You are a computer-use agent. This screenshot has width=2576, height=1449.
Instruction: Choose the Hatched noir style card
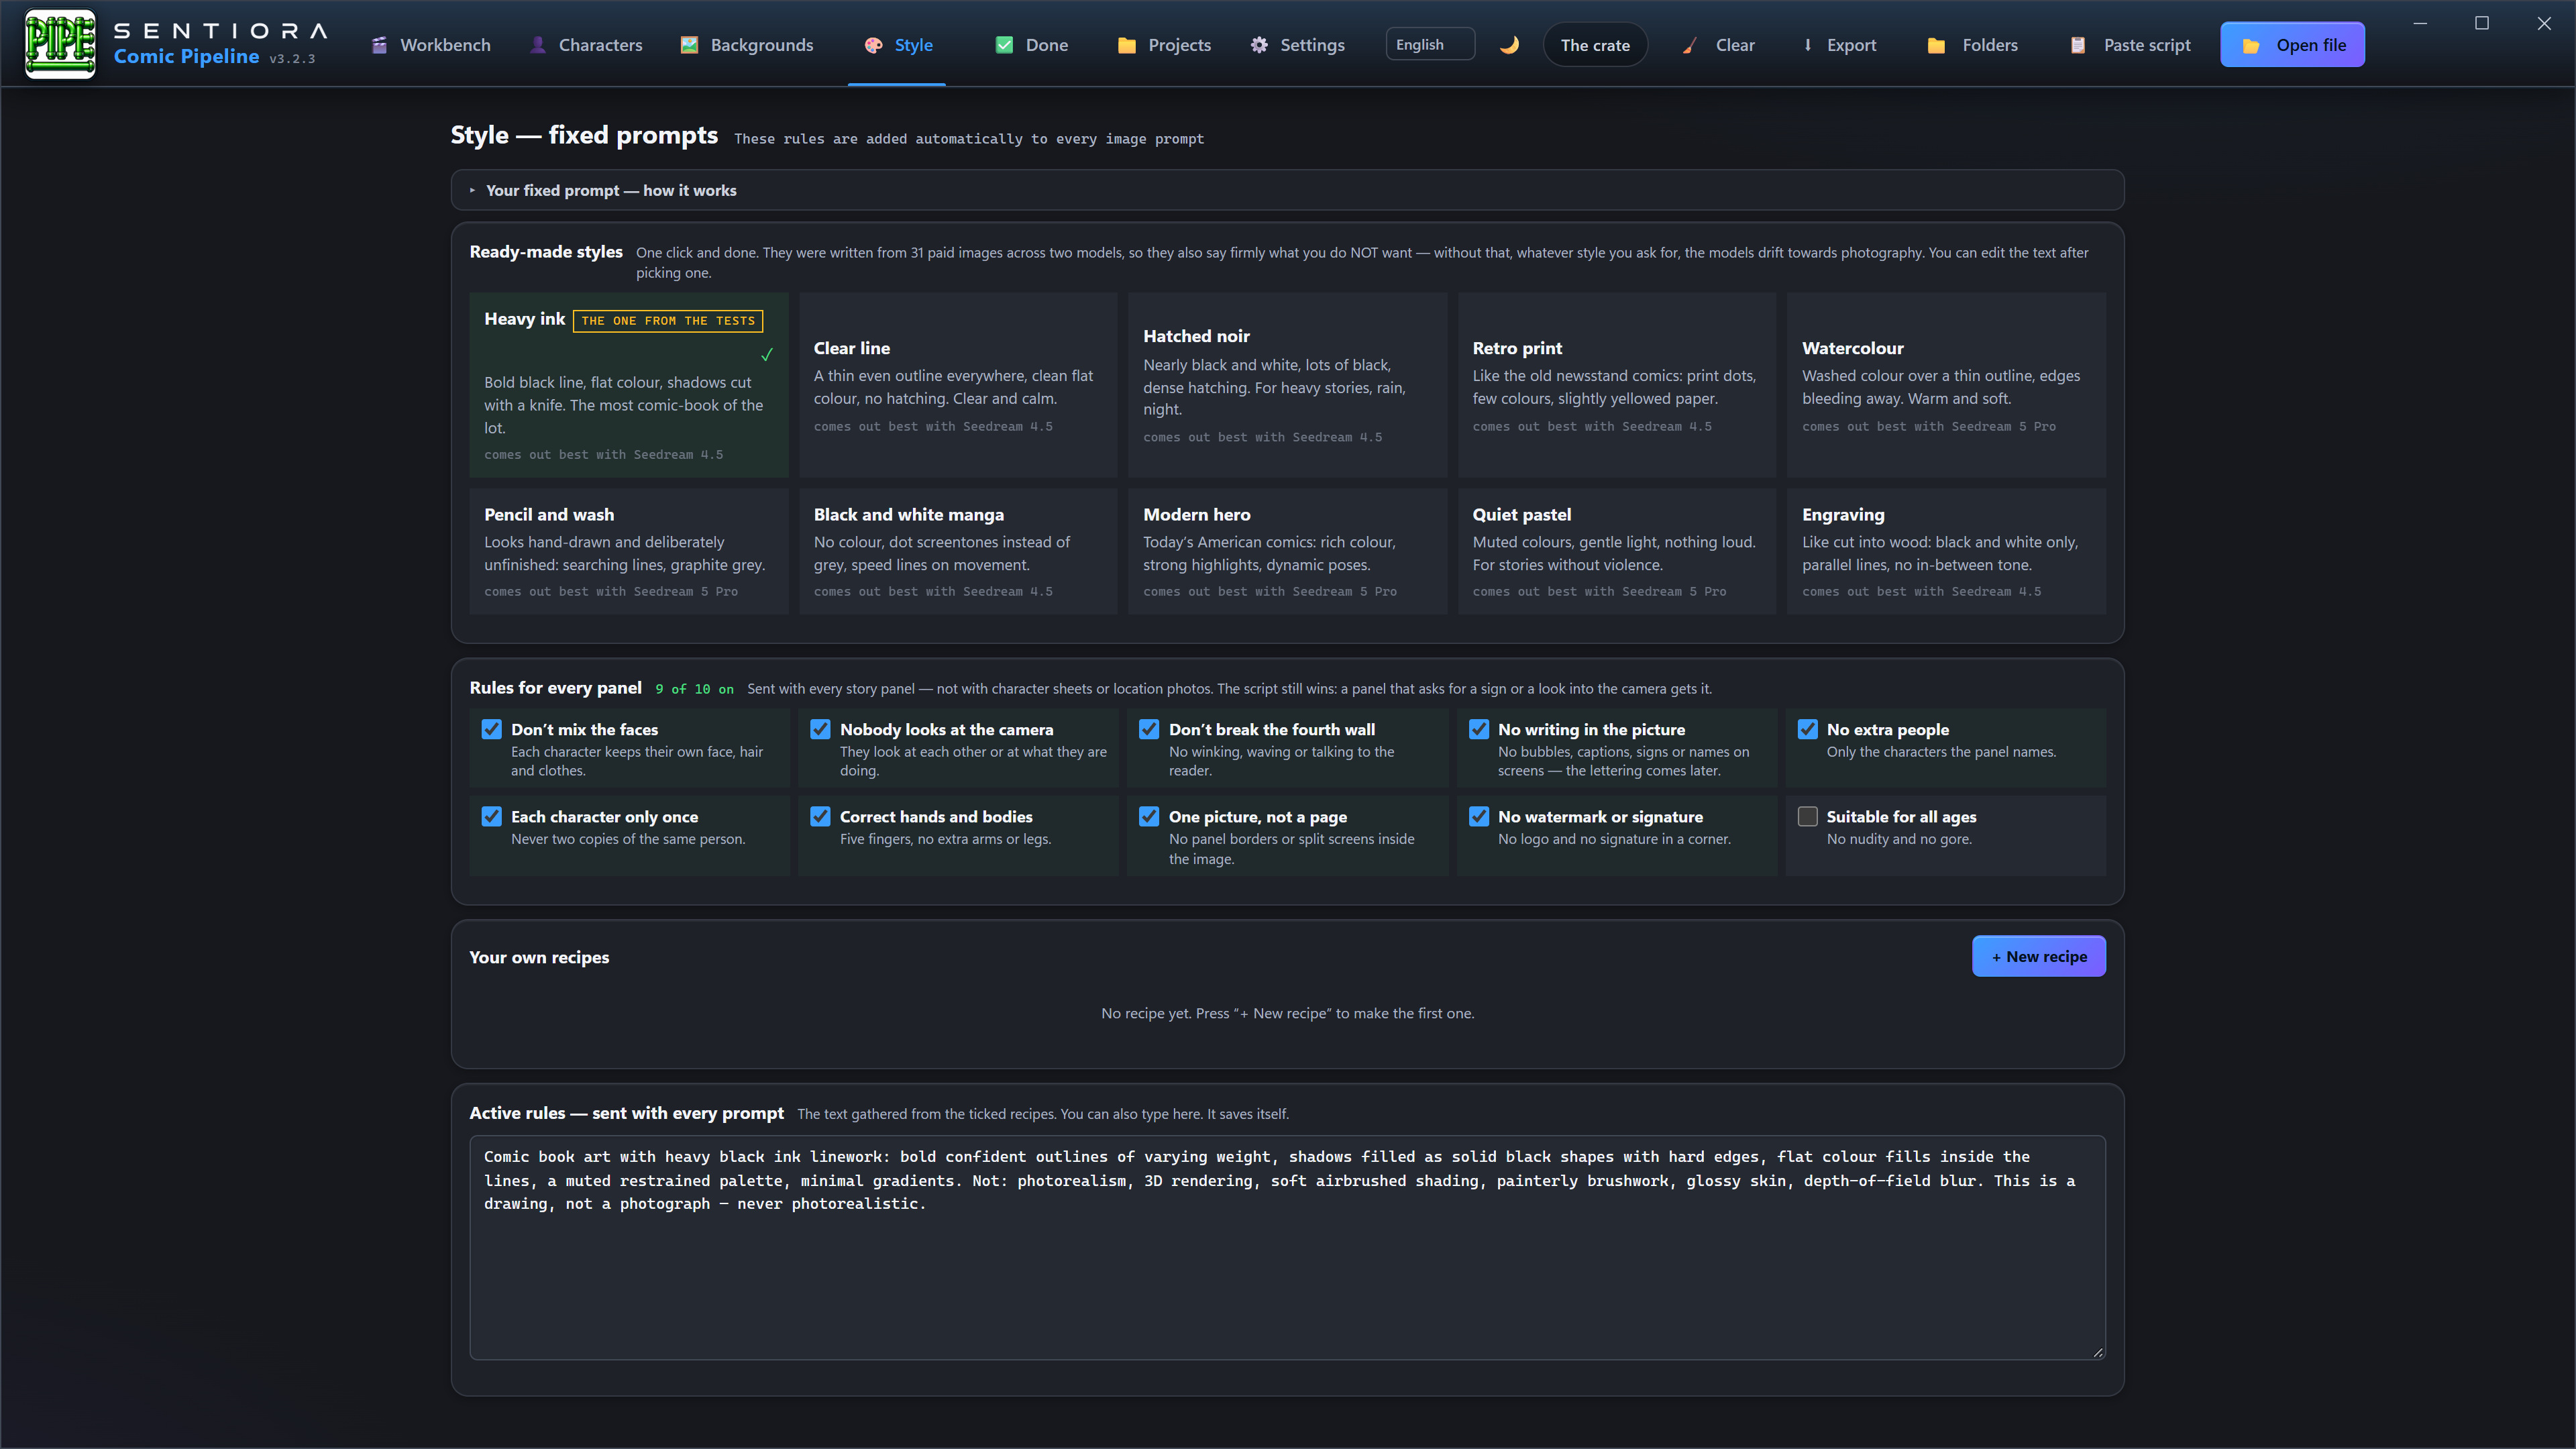point(1287,385)
